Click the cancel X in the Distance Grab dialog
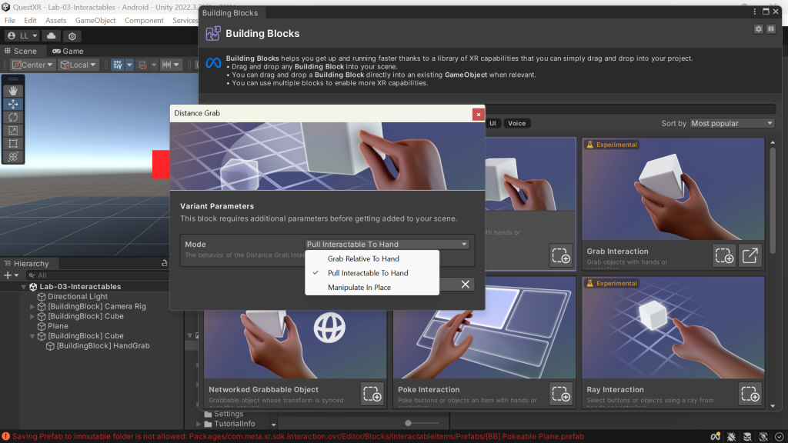788x443 pixels. (466, 285)
